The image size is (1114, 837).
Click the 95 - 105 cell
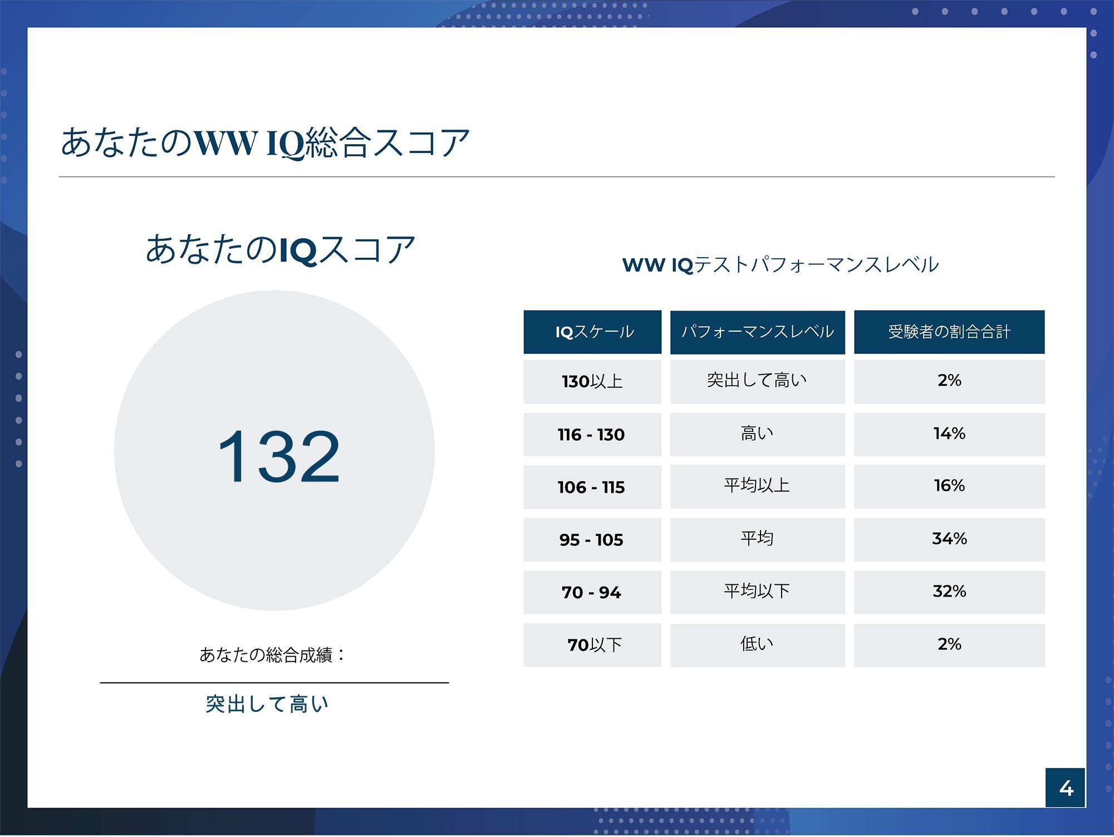click(592, 540)
